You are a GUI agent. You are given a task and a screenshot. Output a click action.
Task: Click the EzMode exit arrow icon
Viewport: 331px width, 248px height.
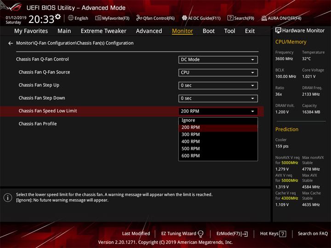(245, 234)
